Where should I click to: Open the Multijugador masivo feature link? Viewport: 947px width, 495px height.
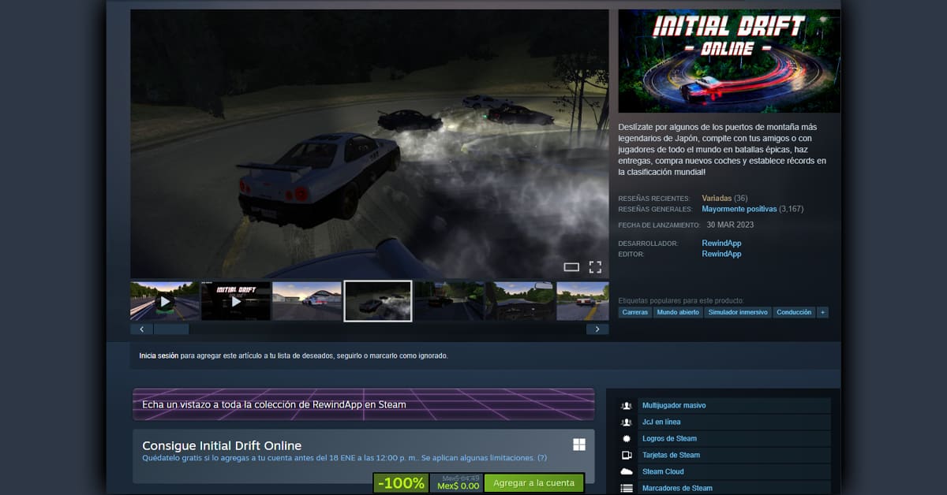(674, 405)
